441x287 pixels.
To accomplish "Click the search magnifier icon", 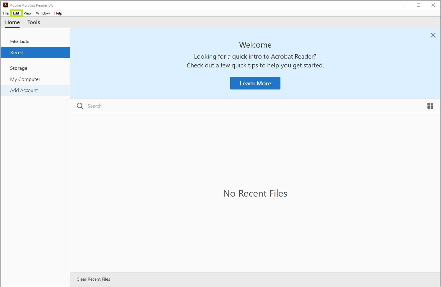I will pyautogui.click(x=80, y=106).
